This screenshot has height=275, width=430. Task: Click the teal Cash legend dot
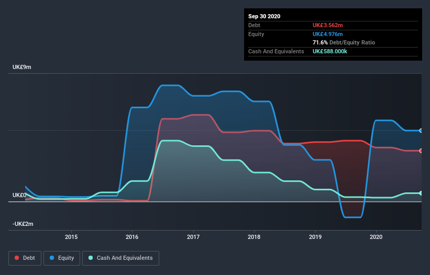pyautogui.click(x=91, y=258)
